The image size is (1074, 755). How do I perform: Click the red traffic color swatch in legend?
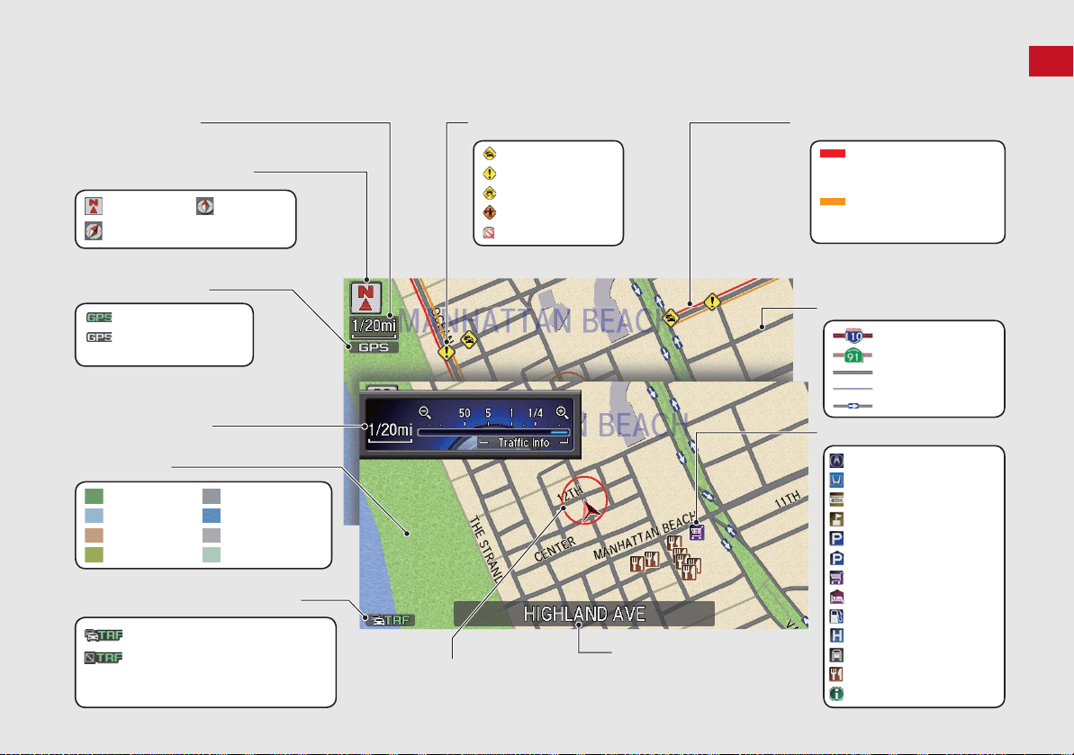[x=832, y=153]
